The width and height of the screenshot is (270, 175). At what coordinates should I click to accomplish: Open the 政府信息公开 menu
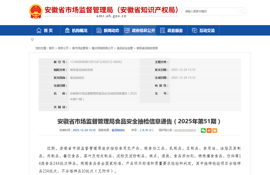140,31
